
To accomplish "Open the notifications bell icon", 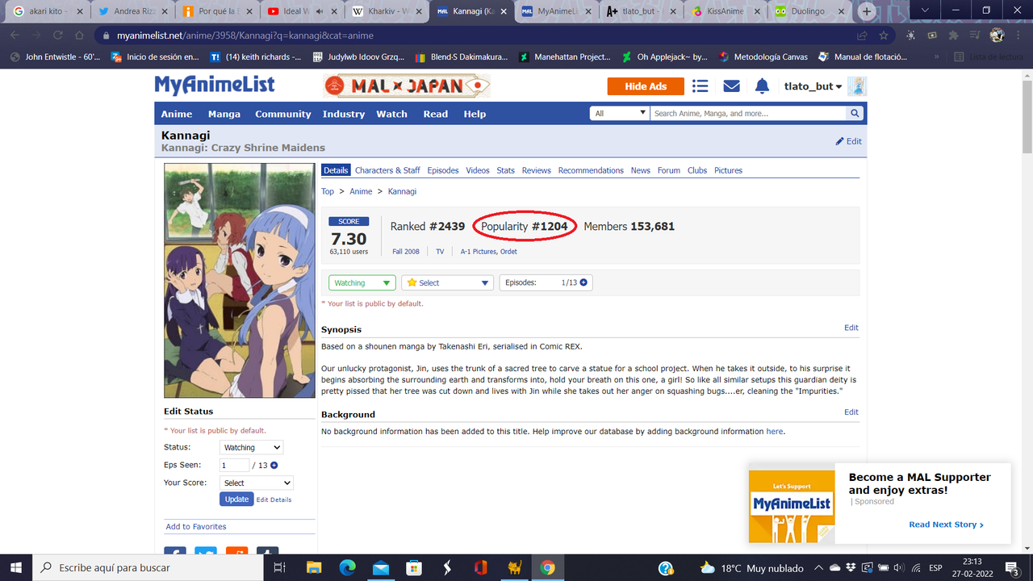I will point(762,86).
